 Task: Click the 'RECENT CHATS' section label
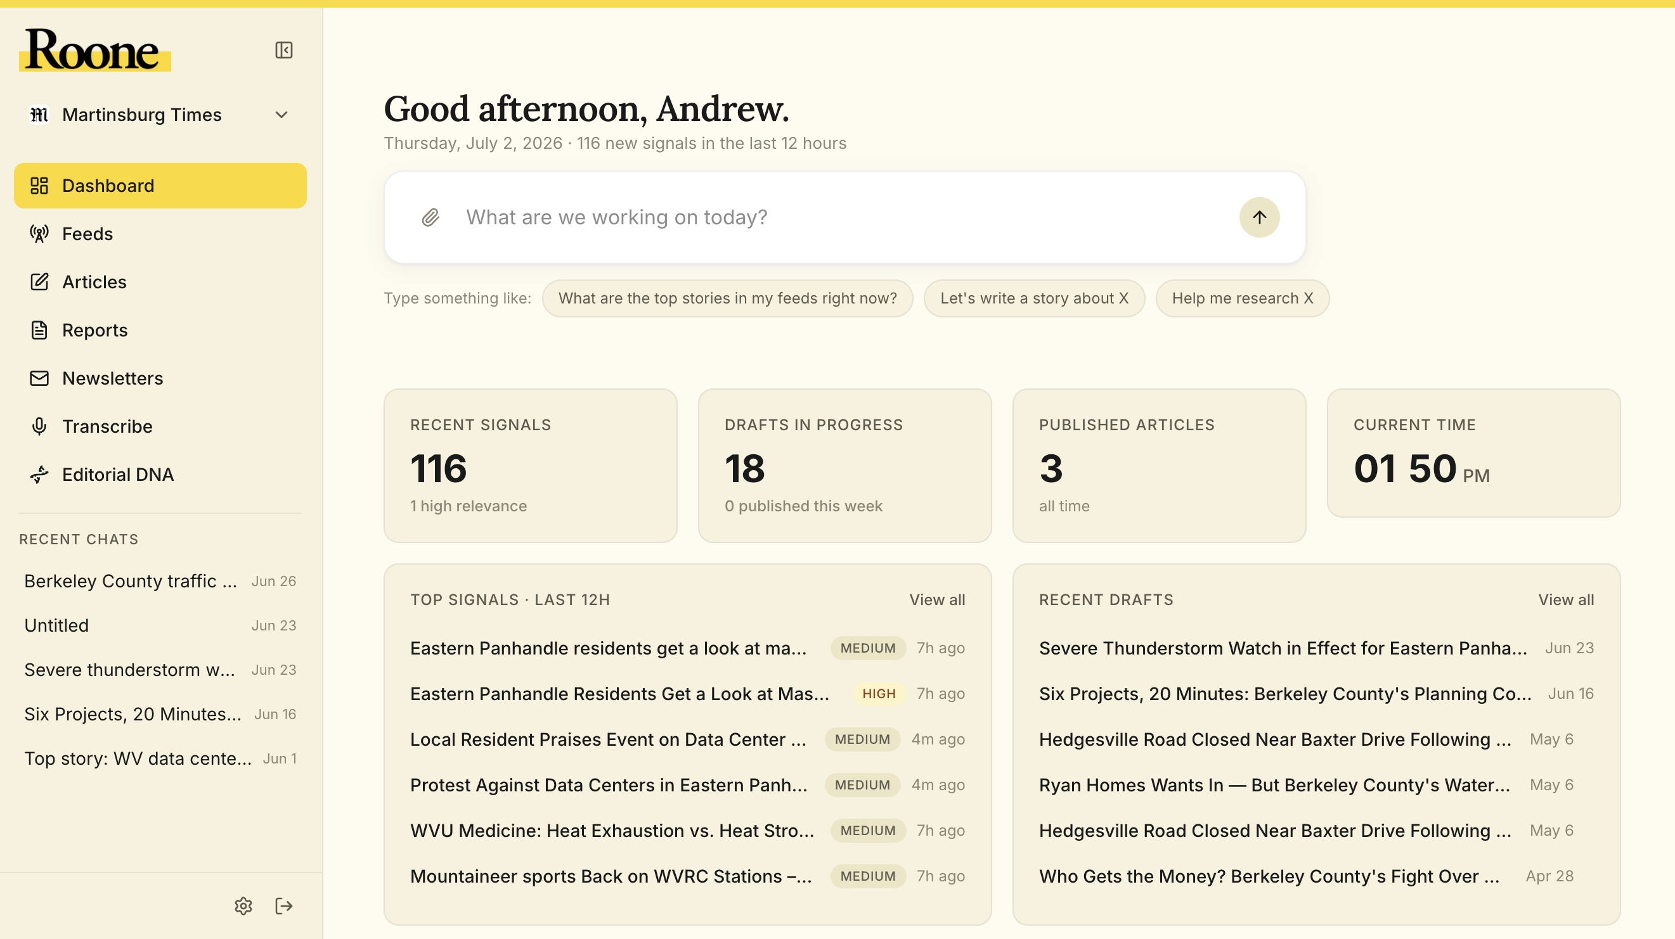click(x=79, y=539)
